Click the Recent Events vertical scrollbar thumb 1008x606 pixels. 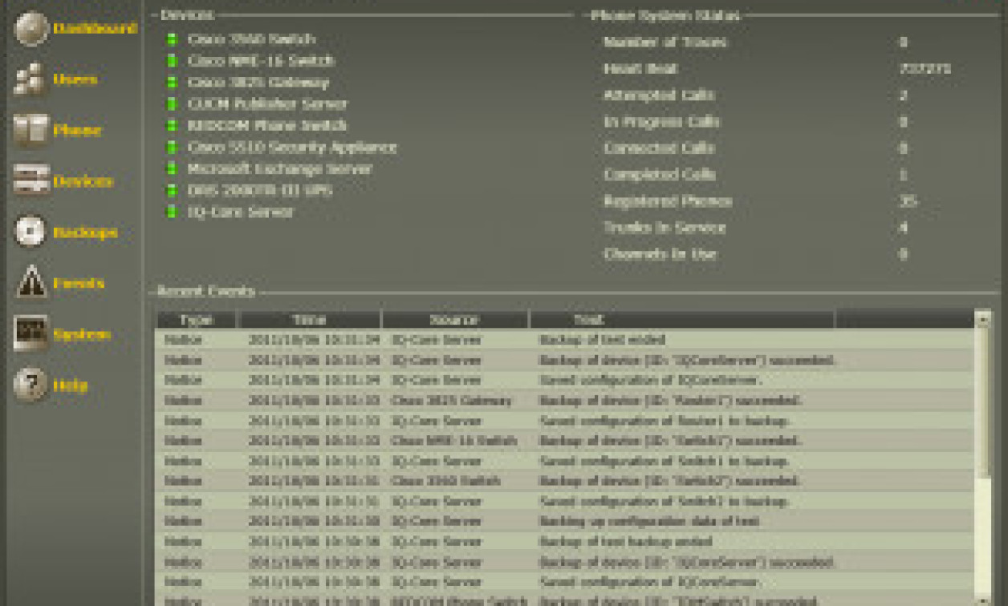tap(982, 401)
